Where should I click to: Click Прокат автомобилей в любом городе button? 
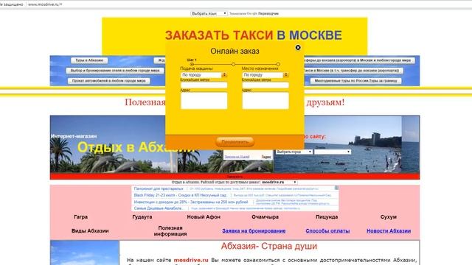coord(108,81)
